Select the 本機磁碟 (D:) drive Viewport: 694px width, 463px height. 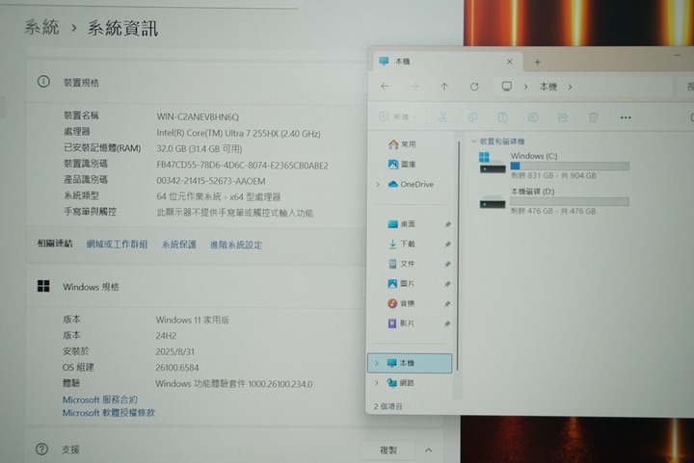553,200
